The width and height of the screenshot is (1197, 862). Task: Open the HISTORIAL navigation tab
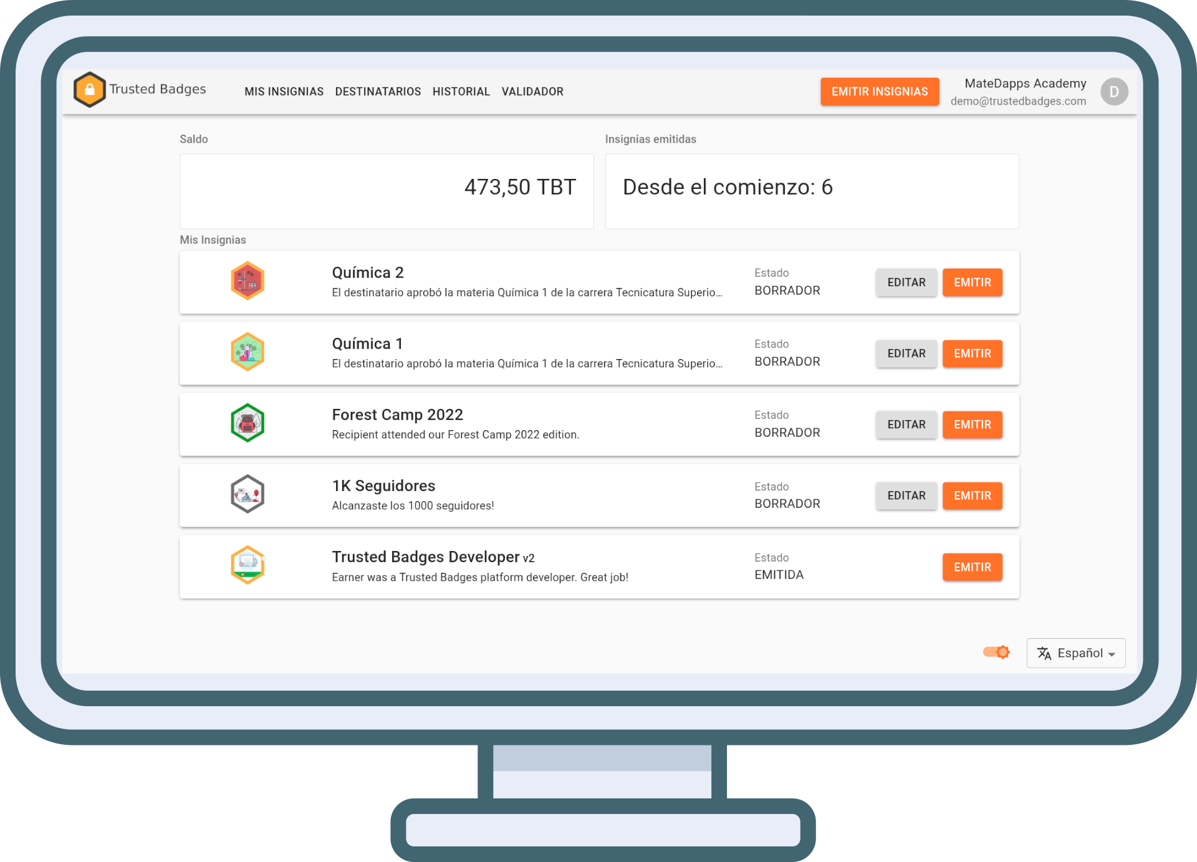tap(461, 91)
